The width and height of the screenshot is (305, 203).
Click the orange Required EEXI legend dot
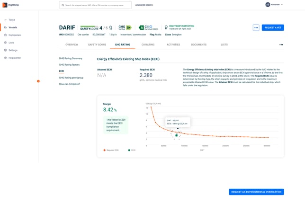(105, 150)
